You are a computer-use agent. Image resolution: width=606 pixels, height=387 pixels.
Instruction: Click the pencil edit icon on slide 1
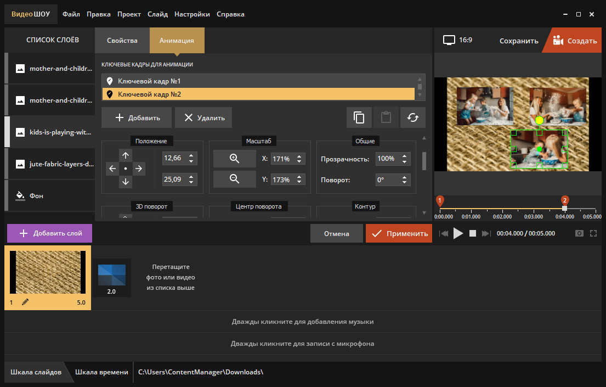(26, 302)
